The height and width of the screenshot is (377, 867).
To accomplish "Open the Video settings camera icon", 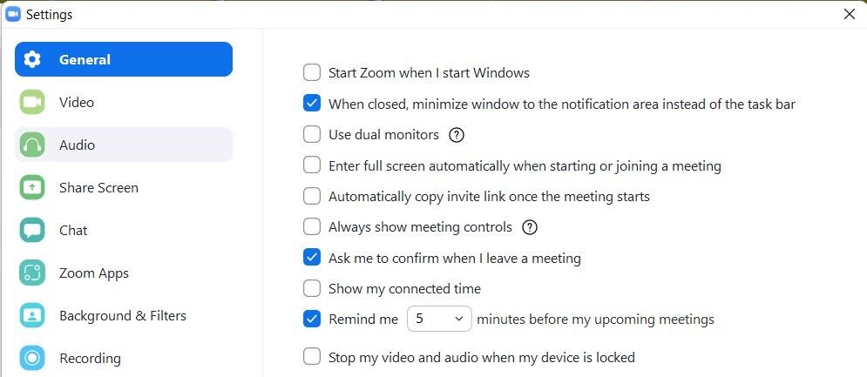I will coord(32,102).
